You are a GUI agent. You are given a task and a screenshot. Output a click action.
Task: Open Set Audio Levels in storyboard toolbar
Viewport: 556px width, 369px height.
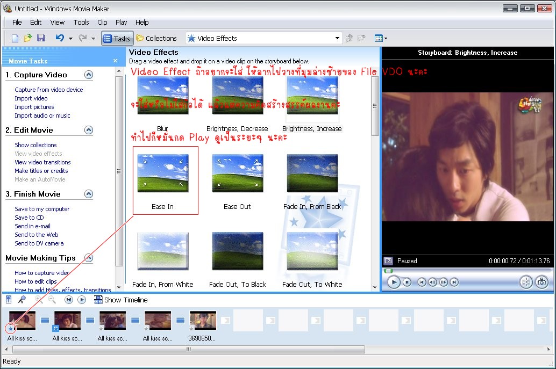pos(9,300)
